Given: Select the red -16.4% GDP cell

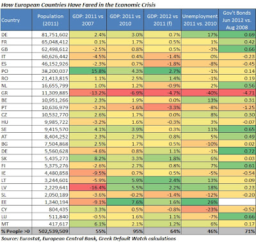Looking at the screenshot, I should [88, 188].
